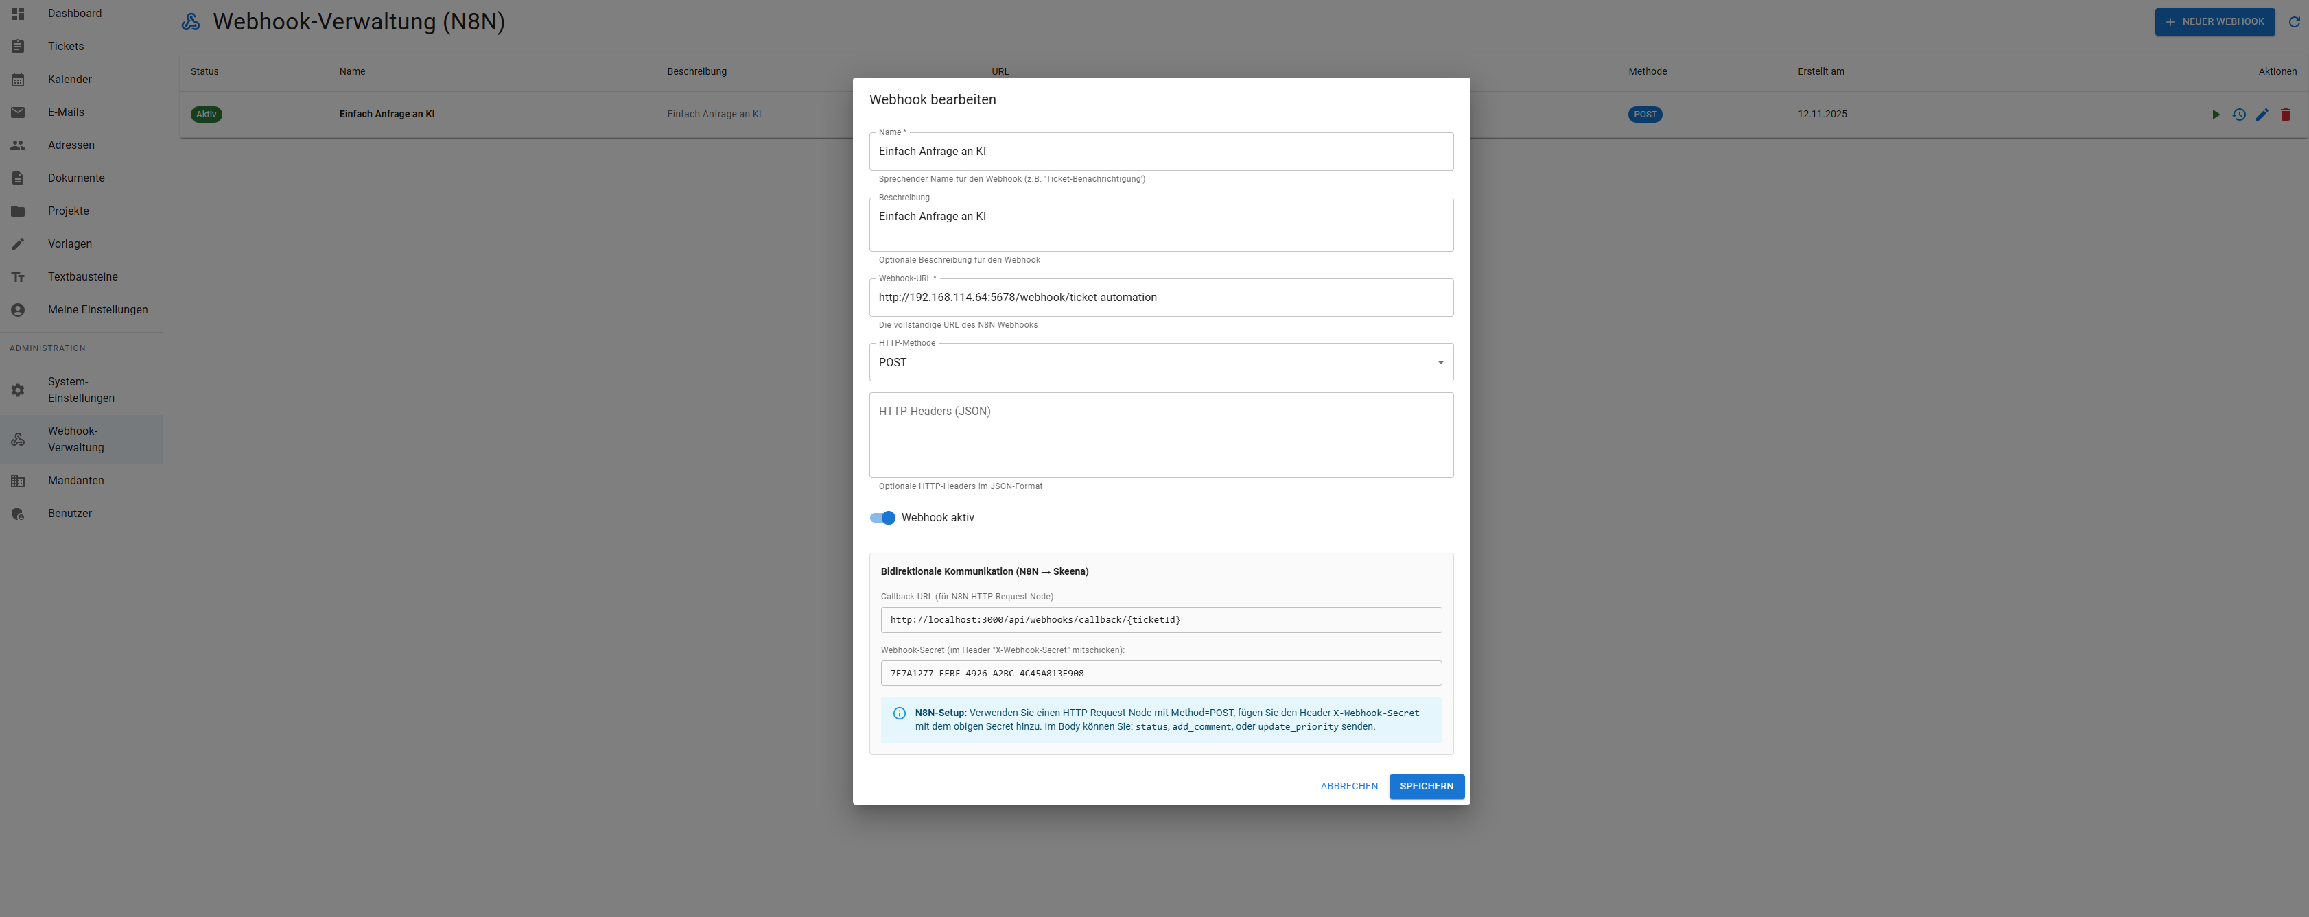Disable the 'Webhook aktiv' toggle
This screenshot has height=917, width=2309.
pyautogui.click(x=882, y=518)
